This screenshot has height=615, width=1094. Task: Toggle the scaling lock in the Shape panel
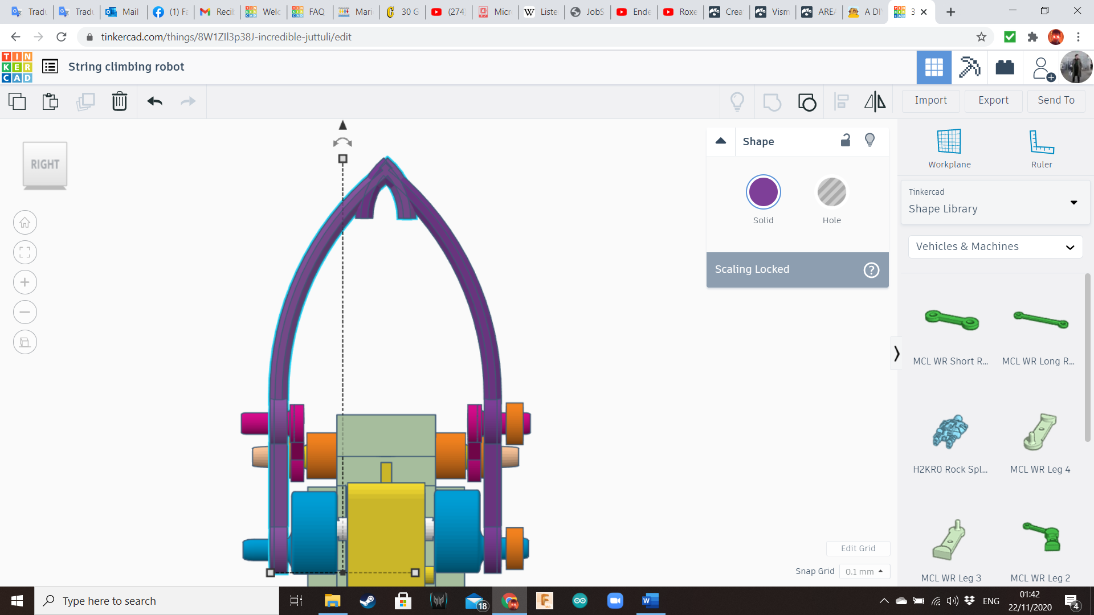[846, 140]
